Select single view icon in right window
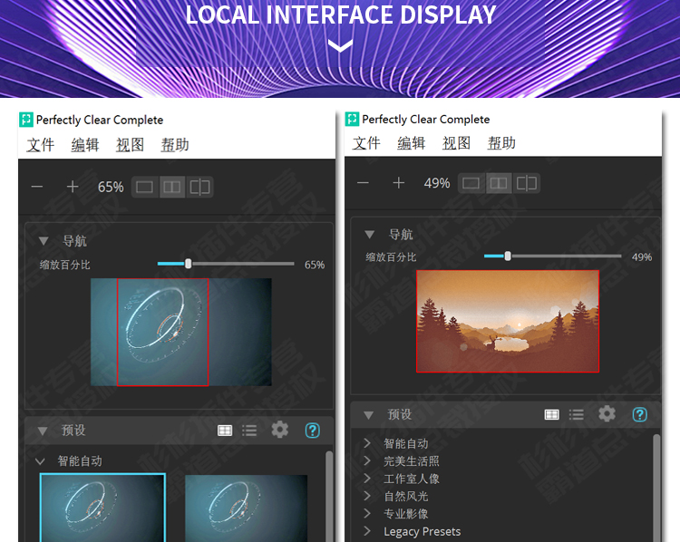Image resolution: width=680 pixels, height=542 pixels. click(471, 183)
